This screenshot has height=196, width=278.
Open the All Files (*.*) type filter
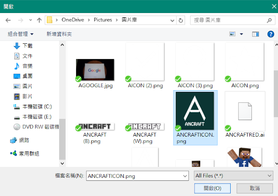(x=233, y=176)
